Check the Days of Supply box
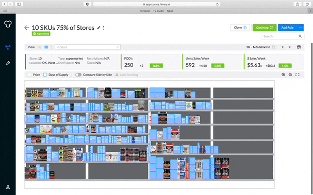313x195 pixels. (45, 75)
